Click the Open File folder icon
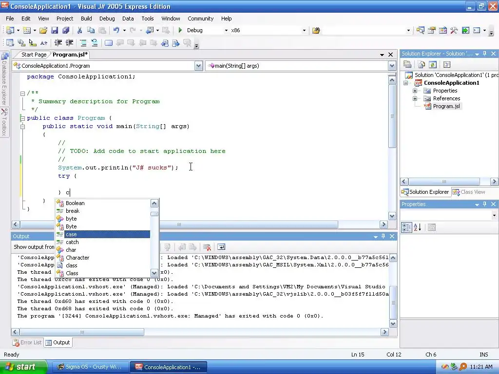The image size is (499, 374). 43,30
